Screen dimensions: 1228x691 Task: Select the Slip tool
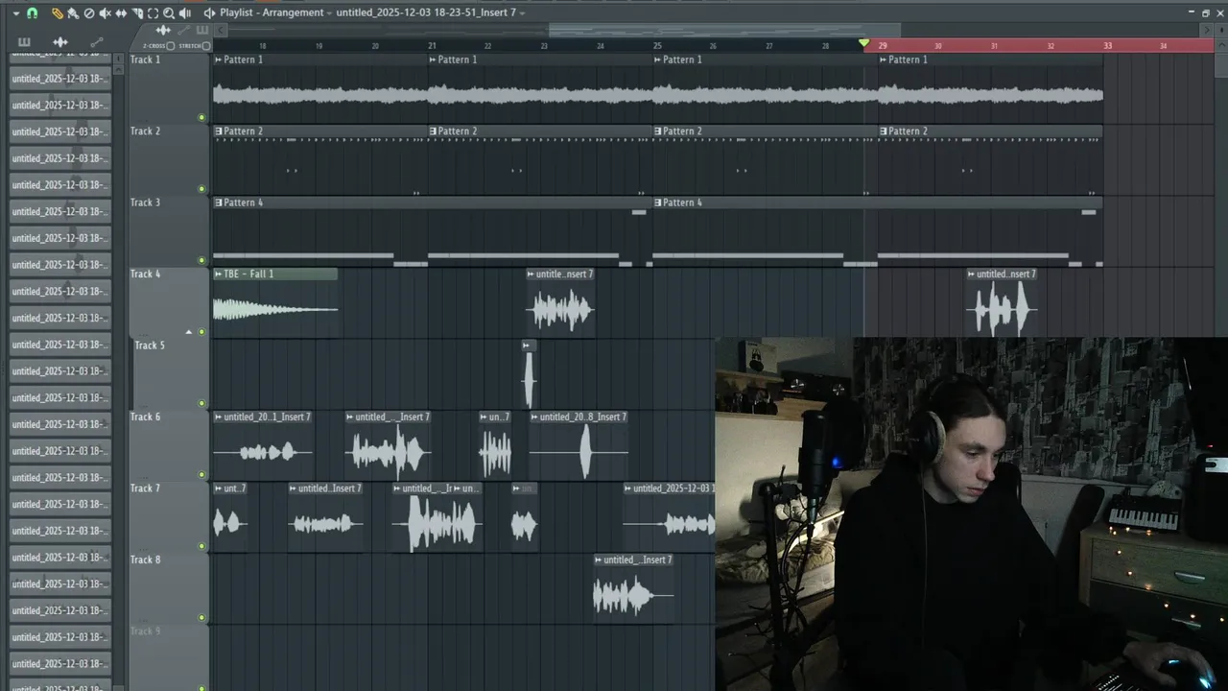pos(121,13)
